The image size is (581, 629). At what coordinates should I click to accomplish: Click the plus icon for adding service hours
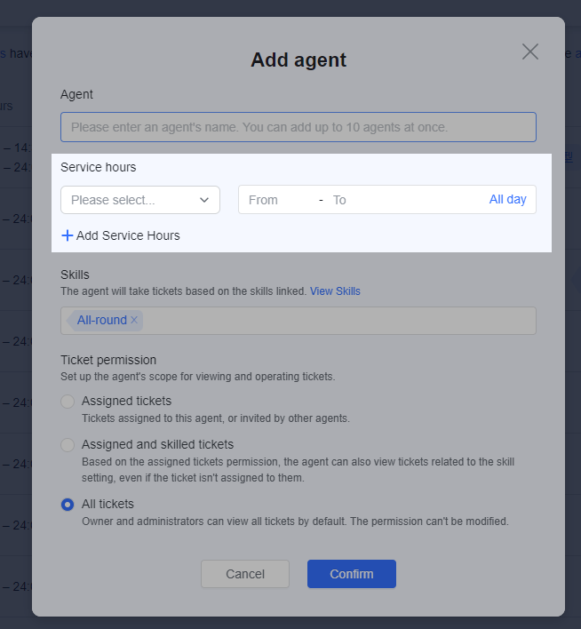pos(68,235)
